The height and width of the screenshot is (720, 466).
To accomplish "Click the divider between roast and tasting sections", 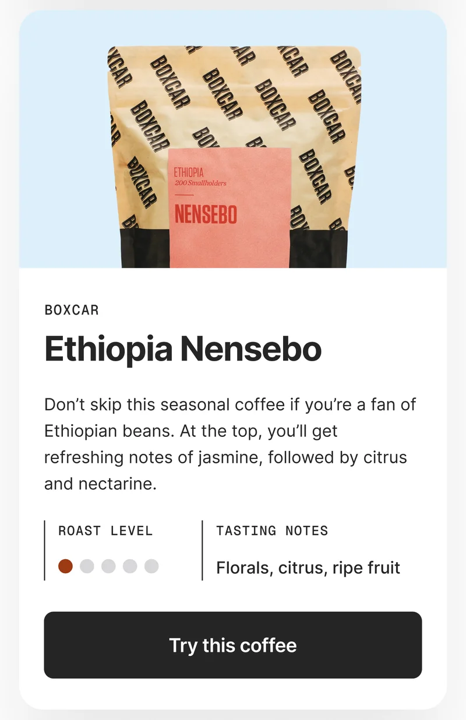I will pyautogui.click(x=201, y=549).
